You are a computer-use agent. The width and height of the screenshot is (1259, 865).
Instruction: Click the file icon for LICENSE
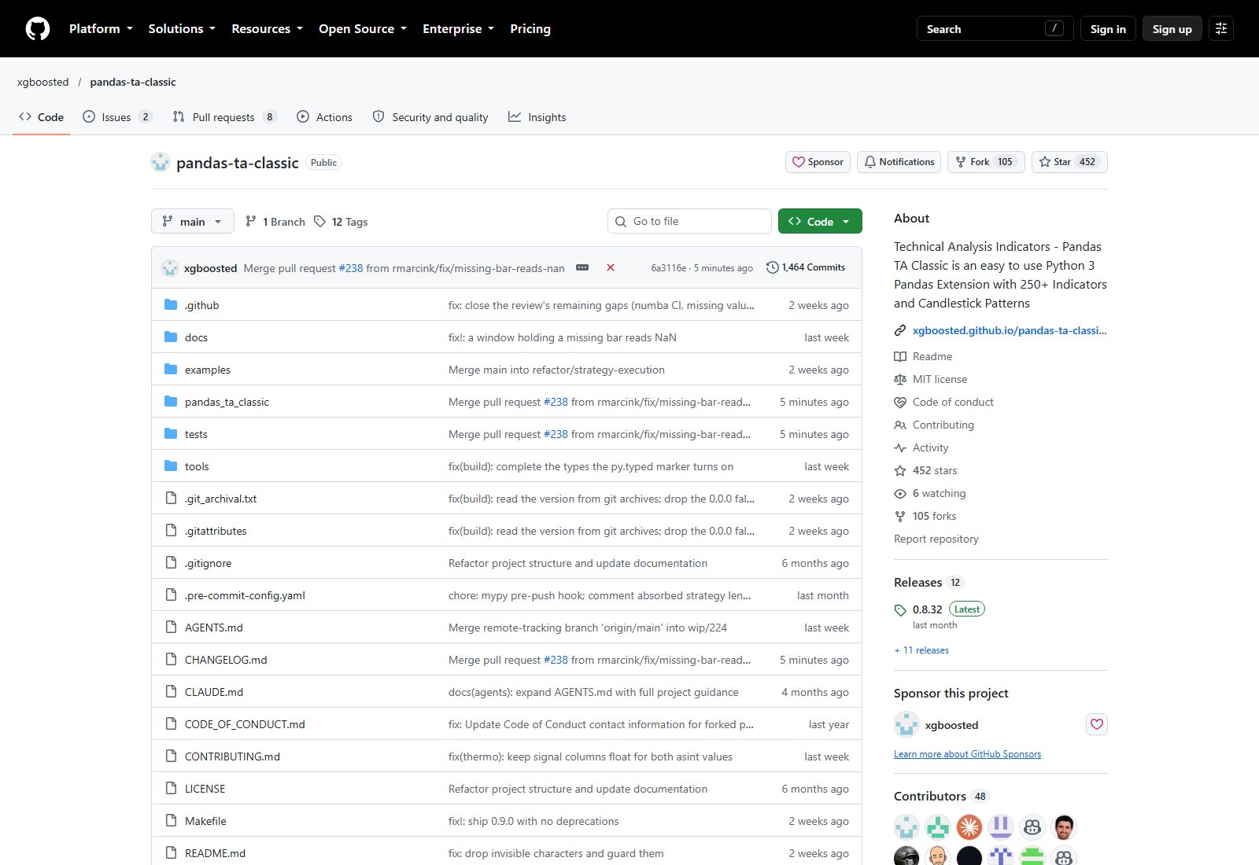pyautogui.click(x=171, y=788)
